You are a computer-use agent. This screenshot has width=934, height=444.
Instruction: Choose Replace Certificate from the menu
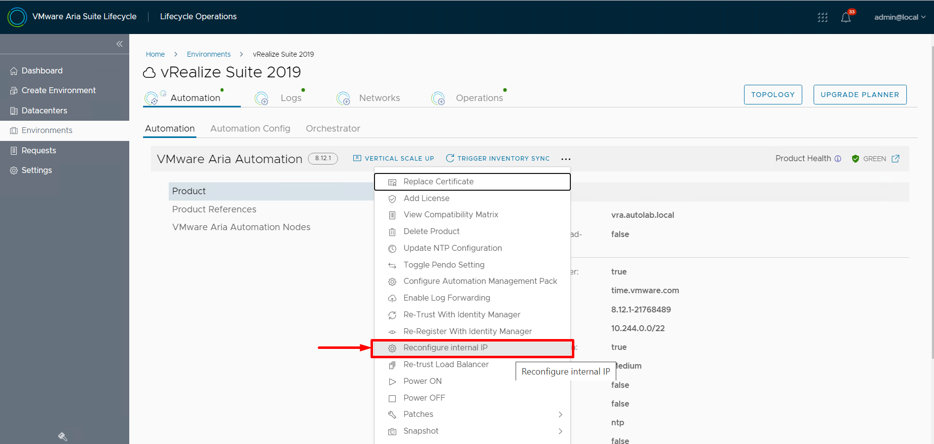click(473, 181)
